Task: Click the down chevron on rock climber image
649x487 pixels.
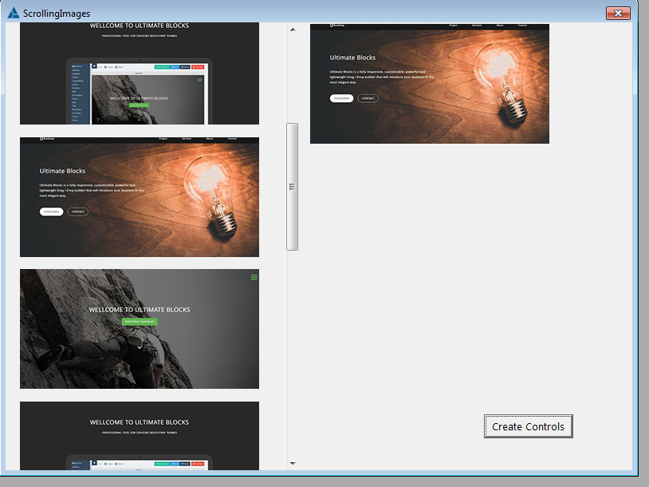Action: 140,347
